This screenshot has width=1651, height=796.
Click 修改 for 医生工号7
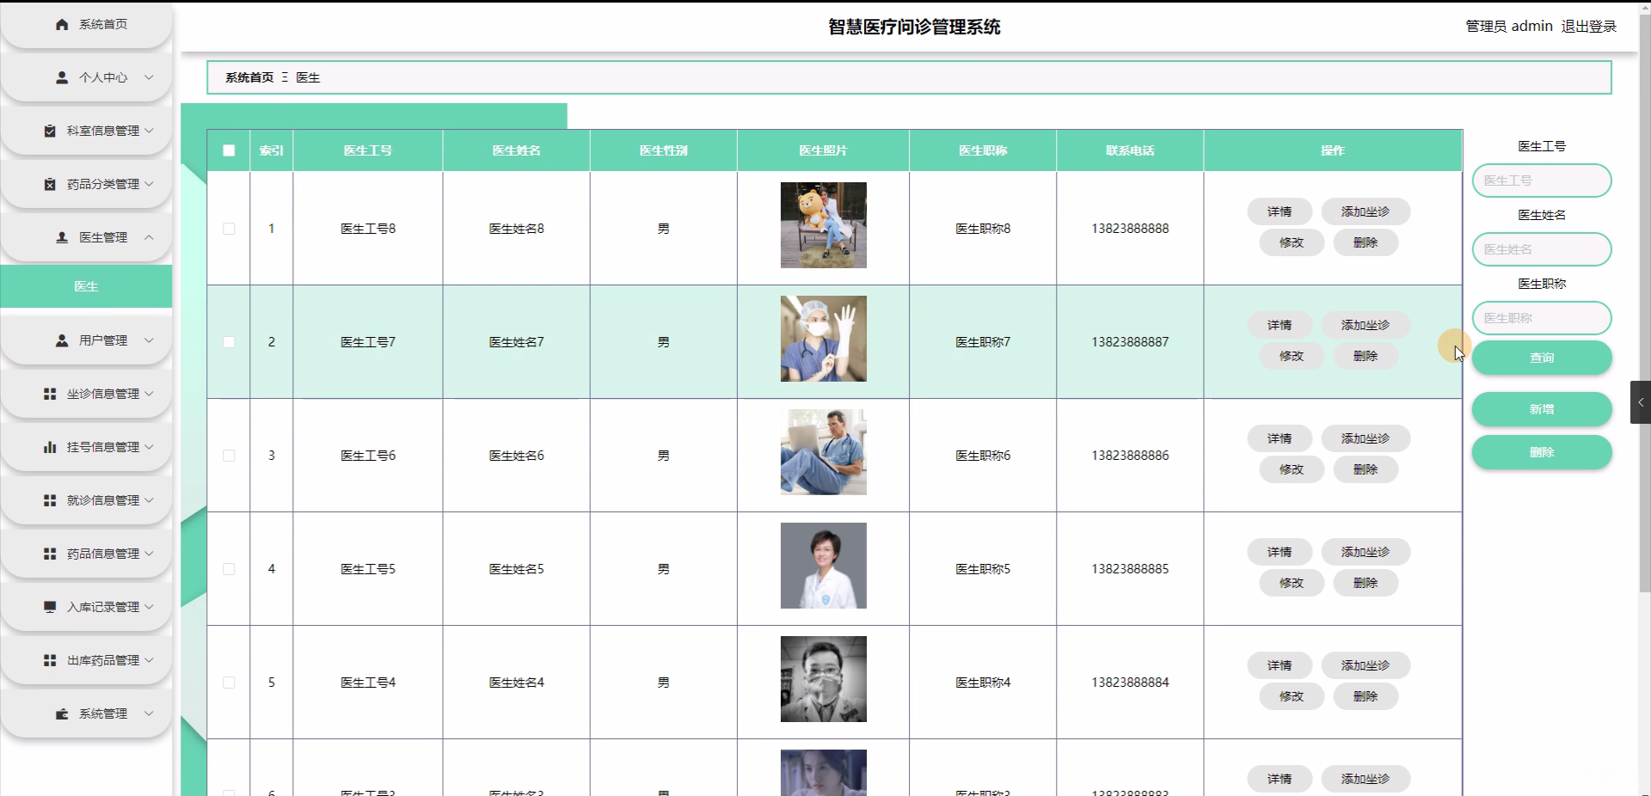[1292, 356]
